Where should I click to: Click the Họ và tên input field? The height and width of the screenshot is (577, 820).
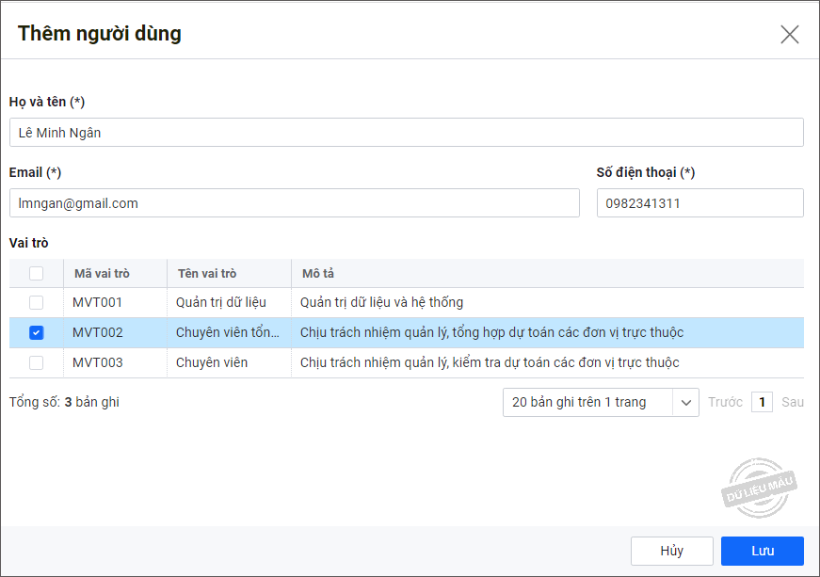[406, 133]
